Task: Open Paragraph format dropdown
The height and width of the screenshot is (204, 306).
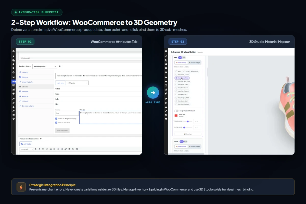Action: pos(27,149)
